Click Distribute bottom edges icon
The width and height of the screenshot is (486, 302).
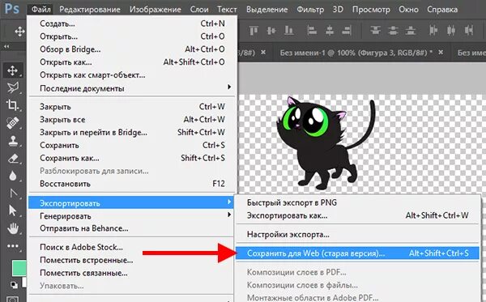coord(411,30)
